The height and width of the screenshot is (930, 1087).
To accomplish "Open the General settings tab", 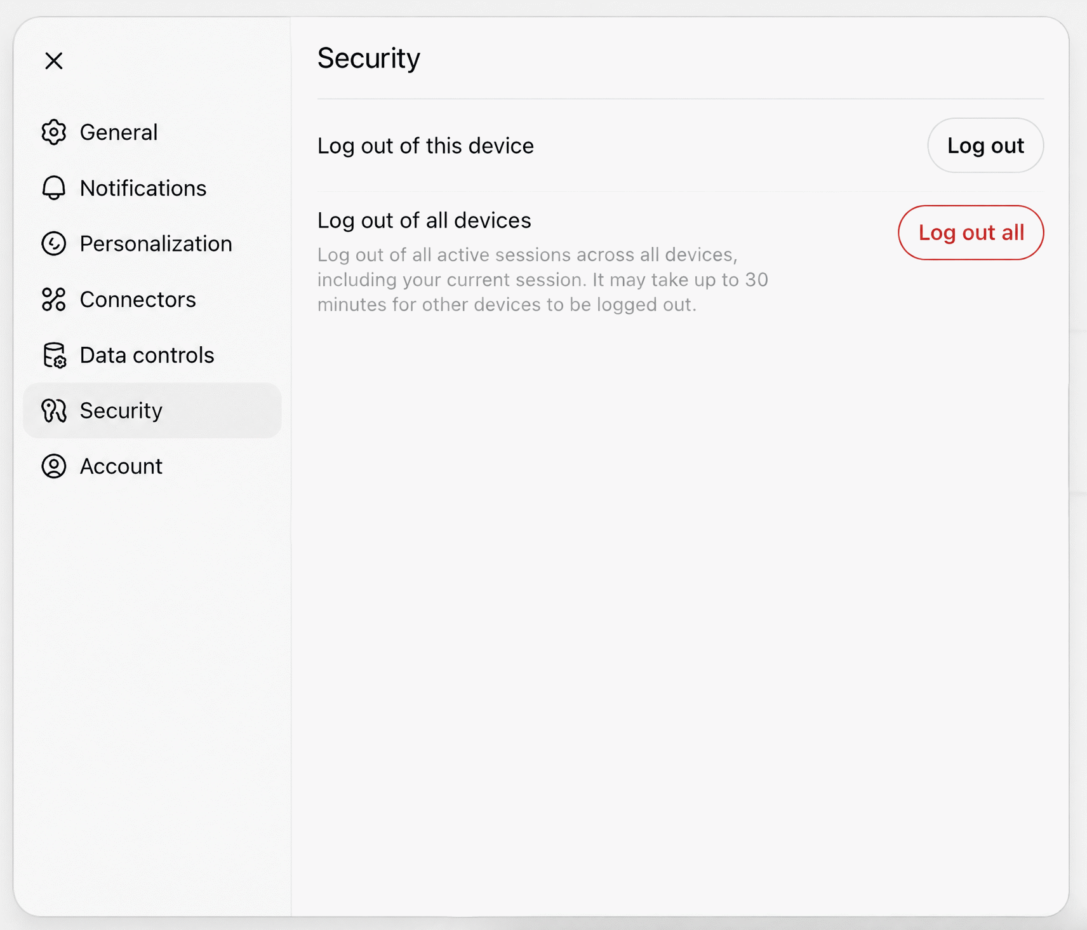I will tap(152, 132).
